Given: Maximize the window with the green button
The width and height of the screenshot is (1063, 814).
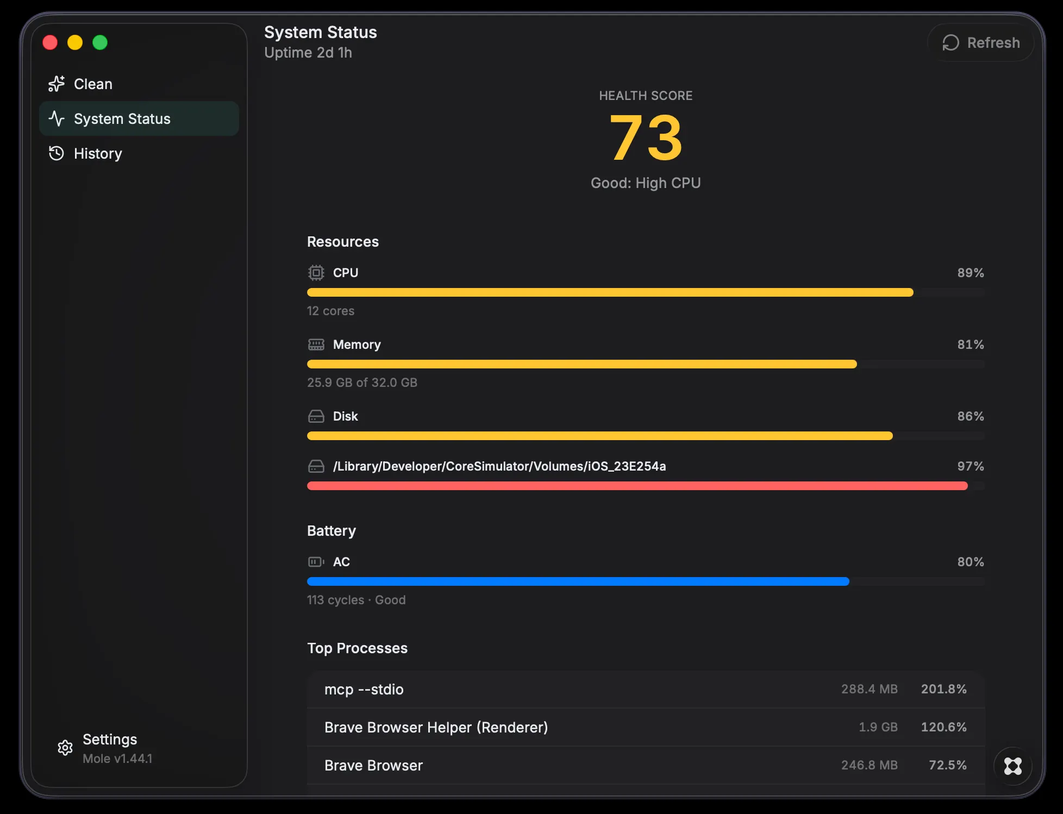Looking at the screenshot, I should (100, 42).
